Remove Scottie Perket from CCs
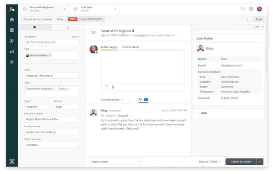The image size is (273, 174). pos(49,55)
